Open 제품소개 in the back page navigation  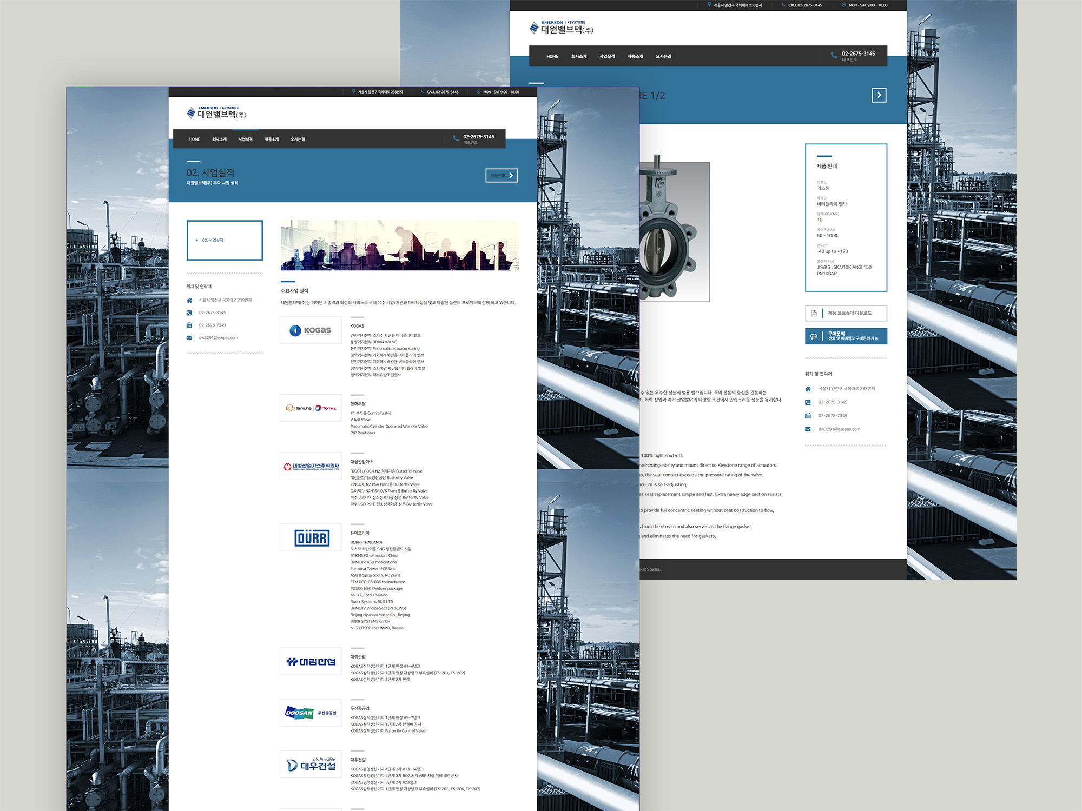[x=635, y=56]
